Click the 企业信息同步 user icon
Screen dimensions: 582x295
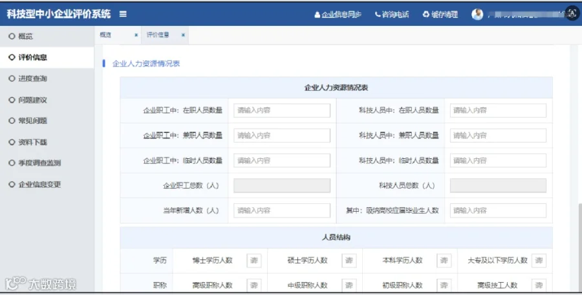[x=317, y=15]
